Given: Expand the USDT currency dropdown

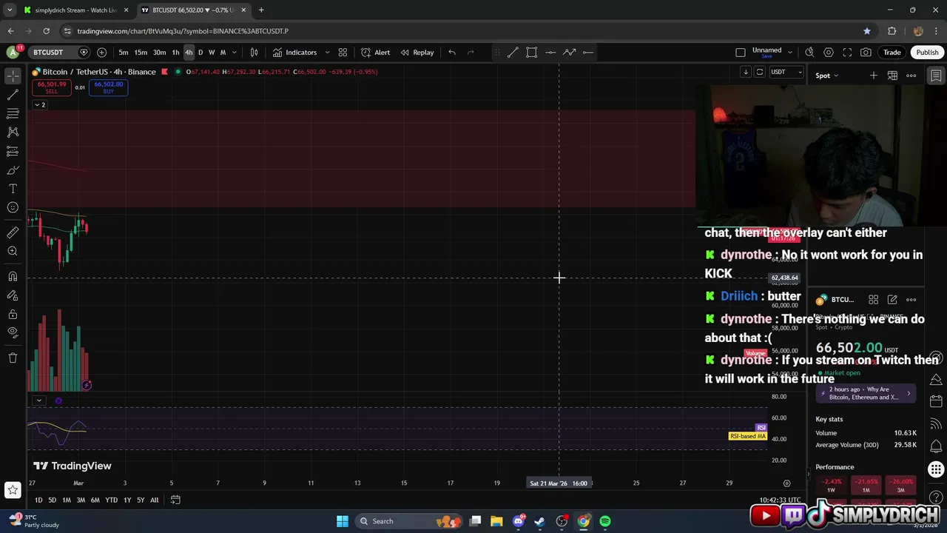Looking at the screenshot, I should pyautogui.click(x=786, y=72).
